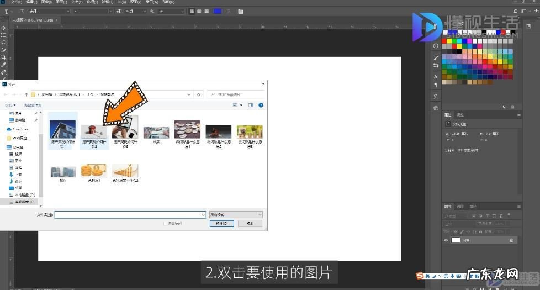Click the blue text color swatch
Screen dimensions: 540x290
click(x=218, y=12)
